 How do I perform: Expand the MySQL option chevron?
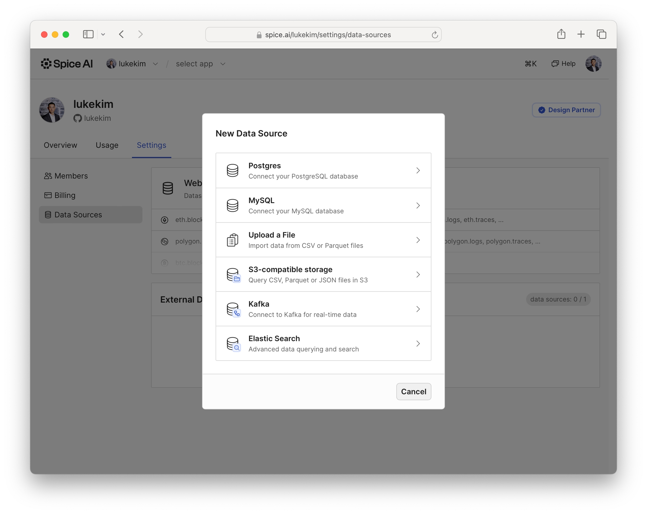point(418,205)
